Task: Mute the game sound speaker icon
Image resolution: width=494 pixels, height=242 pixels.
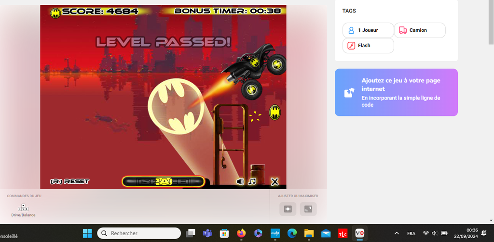Action: coord(240,181)
